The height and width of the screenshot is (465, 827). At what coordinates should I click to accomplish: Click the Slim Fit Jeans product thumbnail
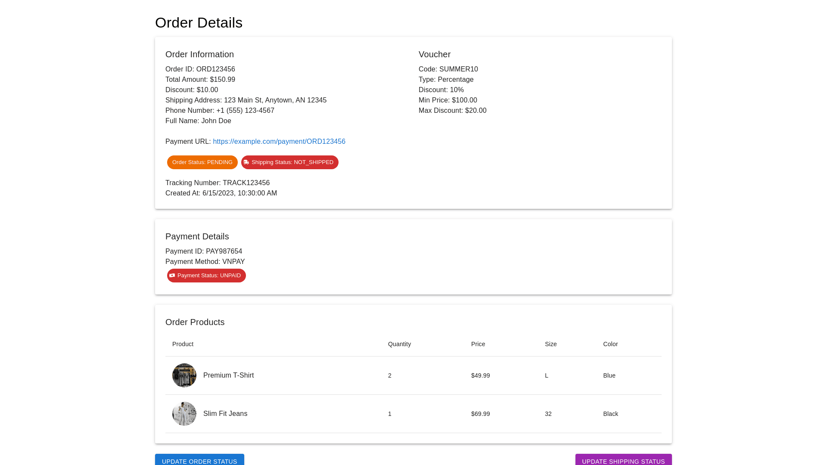pos(184,414)
